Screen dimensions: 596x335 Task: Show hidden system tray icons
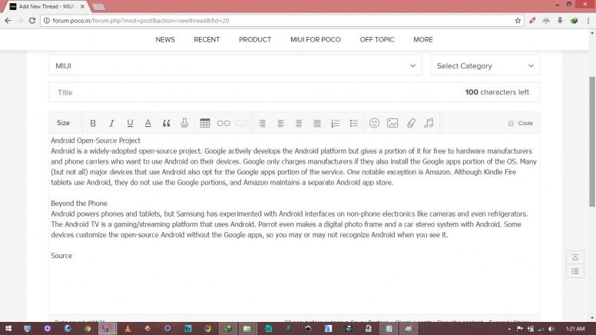[x=509, y=329]
